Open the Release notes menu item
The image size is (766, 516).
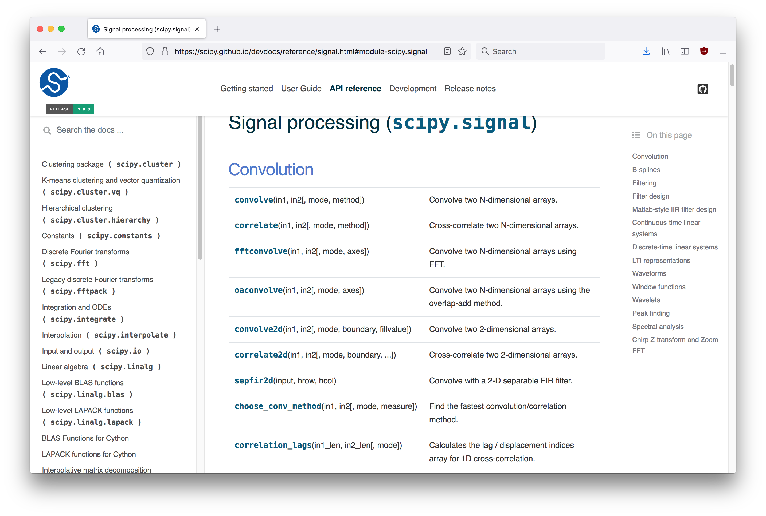coord(470,88)
